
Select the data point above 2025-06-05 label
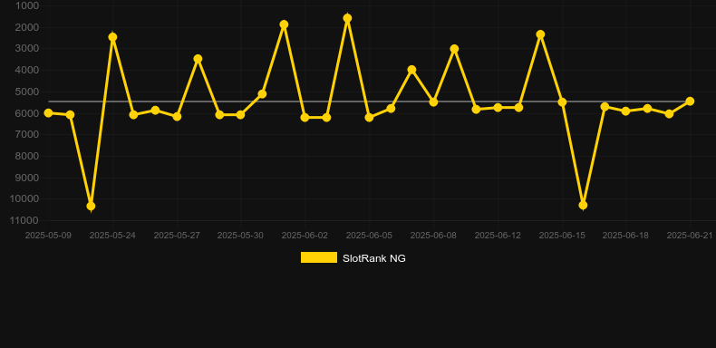click(x=369, y=118)
